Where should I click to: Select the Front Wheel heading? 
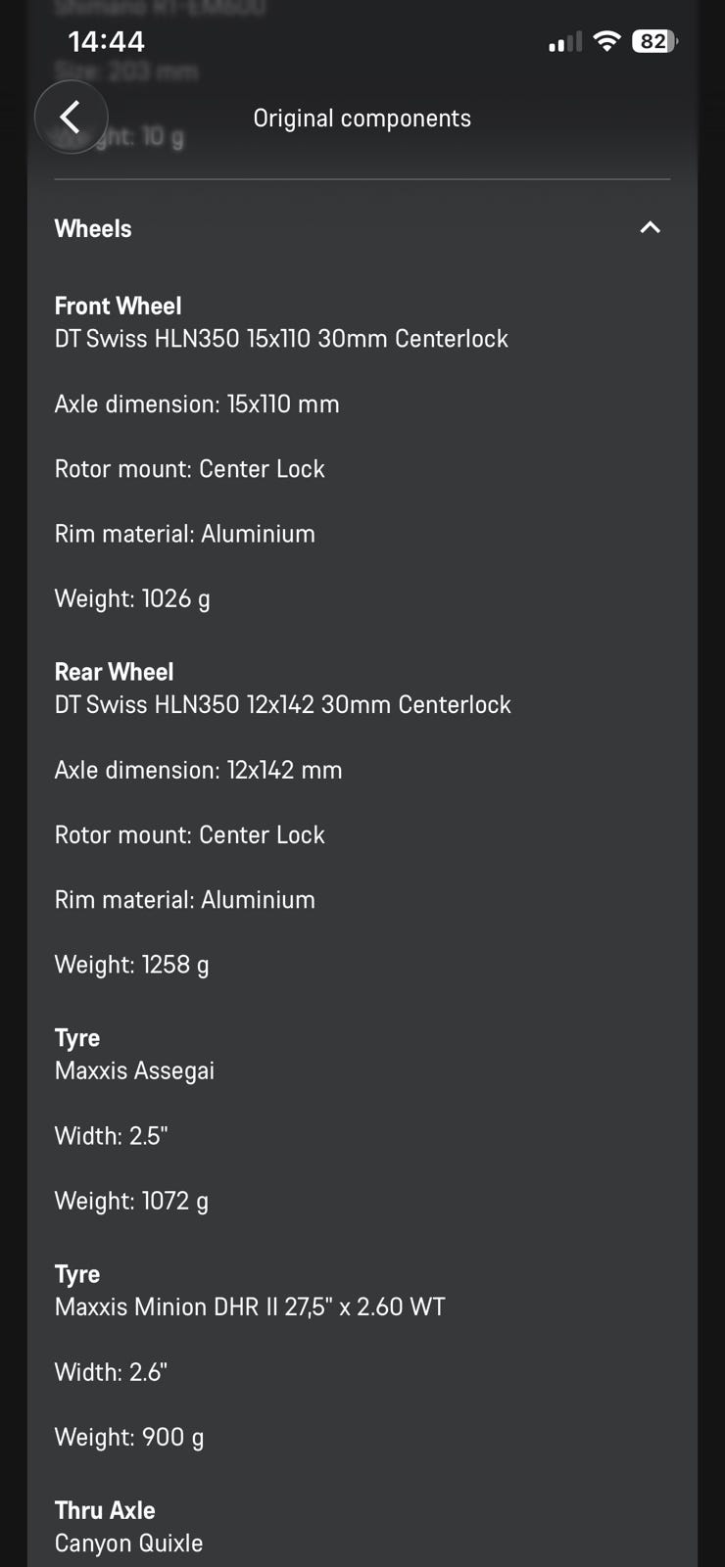[119, 306]
